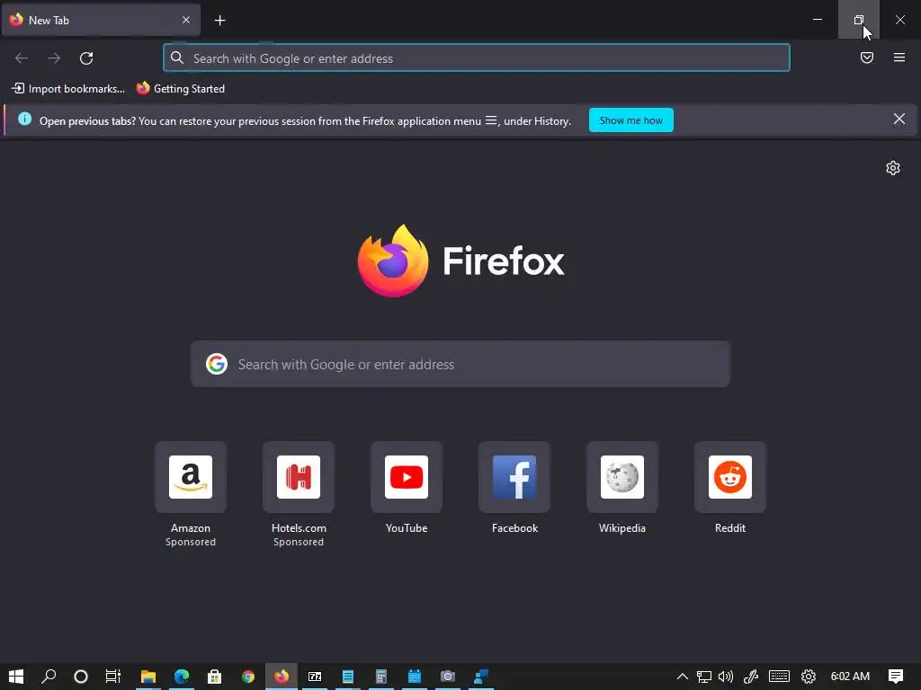Open the 6:02 AM clock
This screenshot has height=690, width=921.
tap(850, 677)
